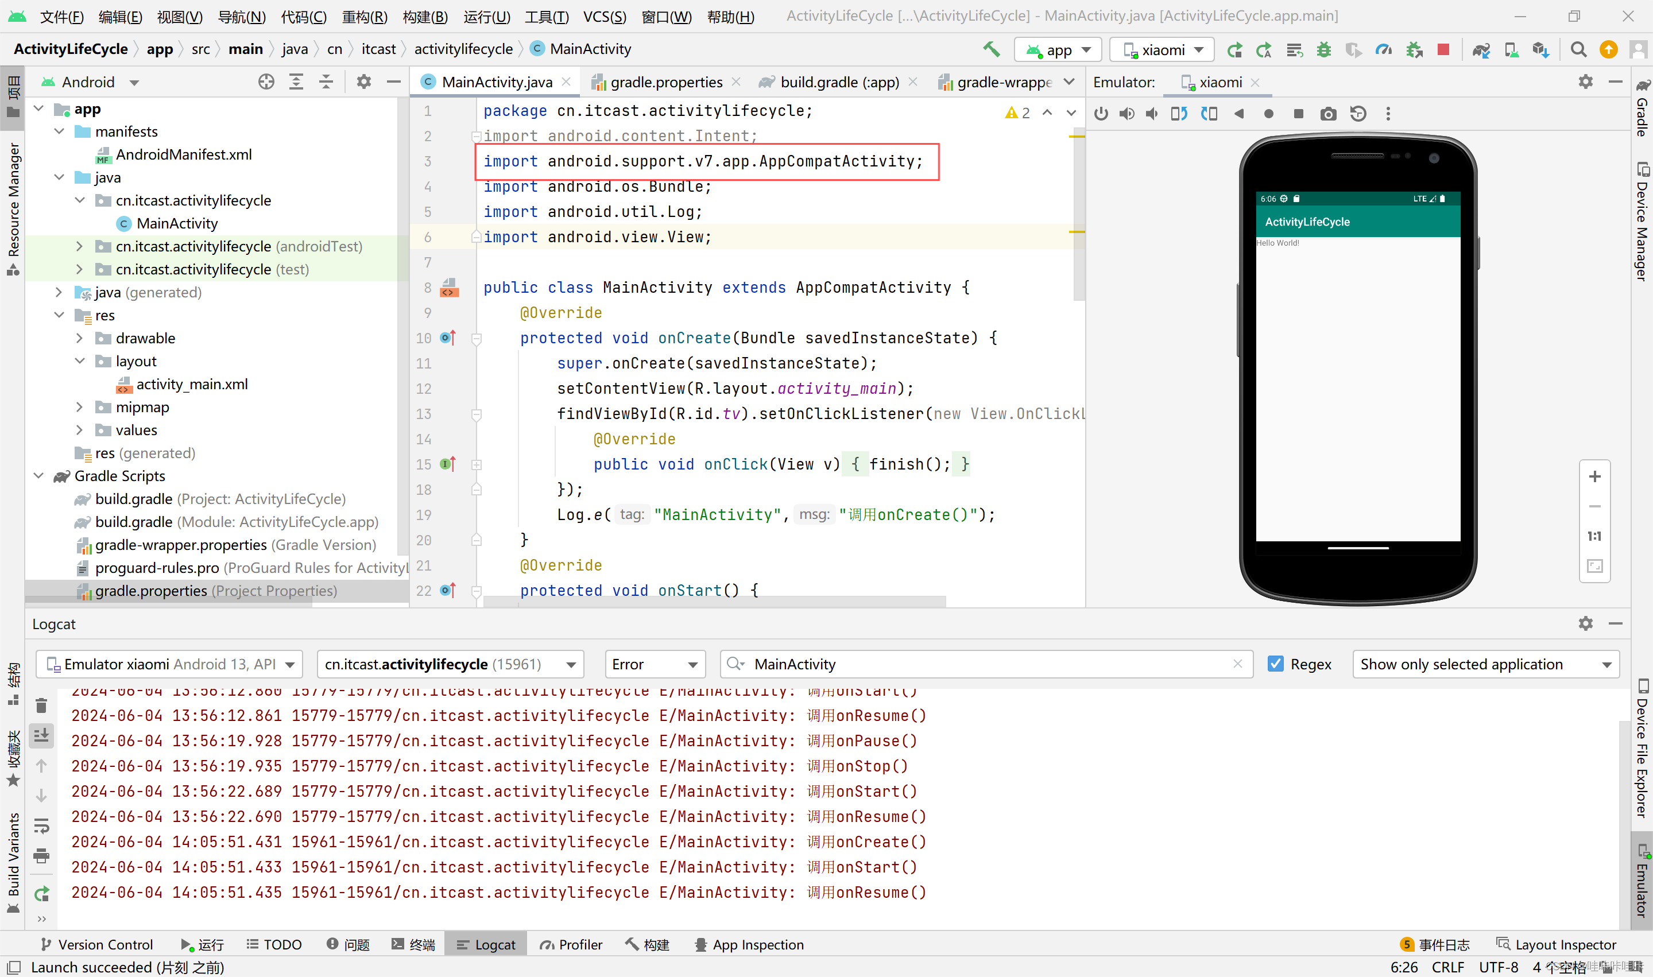Open Show only selected application dropdown
The width and height of the screenshot is (1653, 977).
(1485, 664)
